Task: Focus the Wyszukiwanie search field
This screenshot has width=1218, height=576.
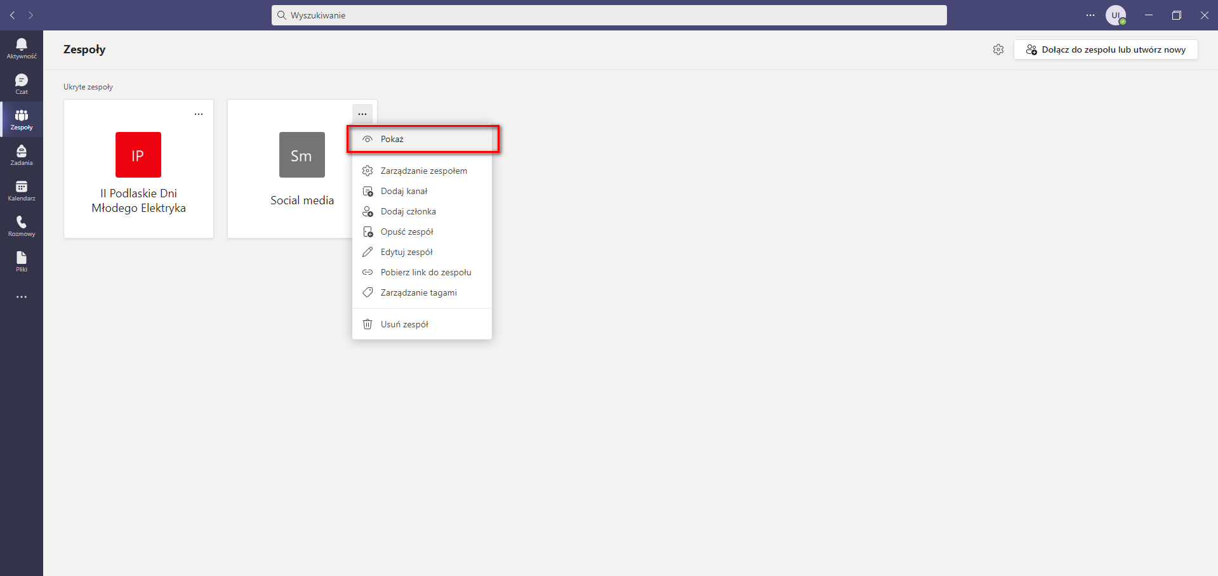Action: pyautogui.click(x=609, y=15)
